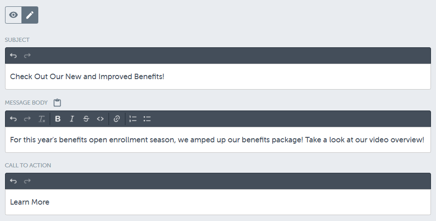Image resolution: width=436 pixels, height=221 pixels.
Task: Insert a hyperlink in Message Body
Action: (x=117, y=119)
